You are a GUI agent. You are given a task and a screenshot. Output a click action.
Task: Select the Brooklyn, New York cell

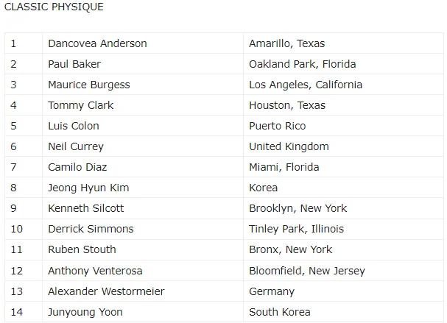(x=298, y=208)
